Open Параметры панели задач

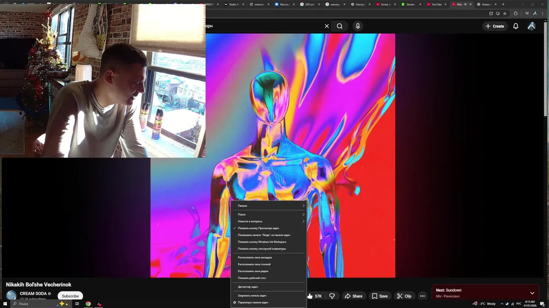(269, 302)
